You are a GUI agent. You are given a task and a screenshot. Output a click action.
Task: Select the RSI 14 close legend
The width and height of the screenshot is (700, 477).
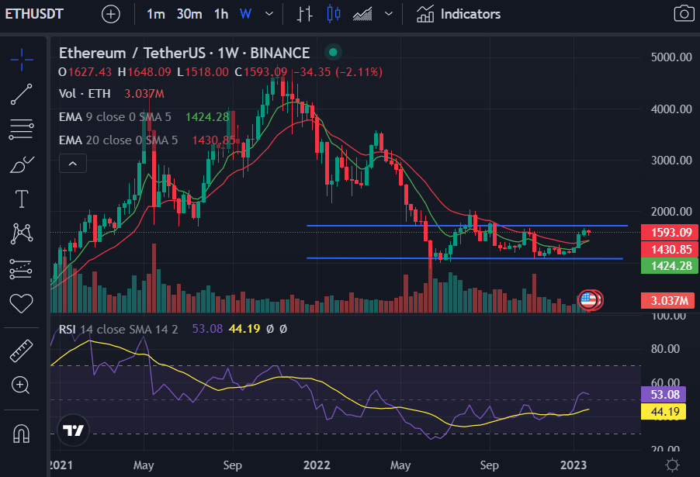[118, 330]
